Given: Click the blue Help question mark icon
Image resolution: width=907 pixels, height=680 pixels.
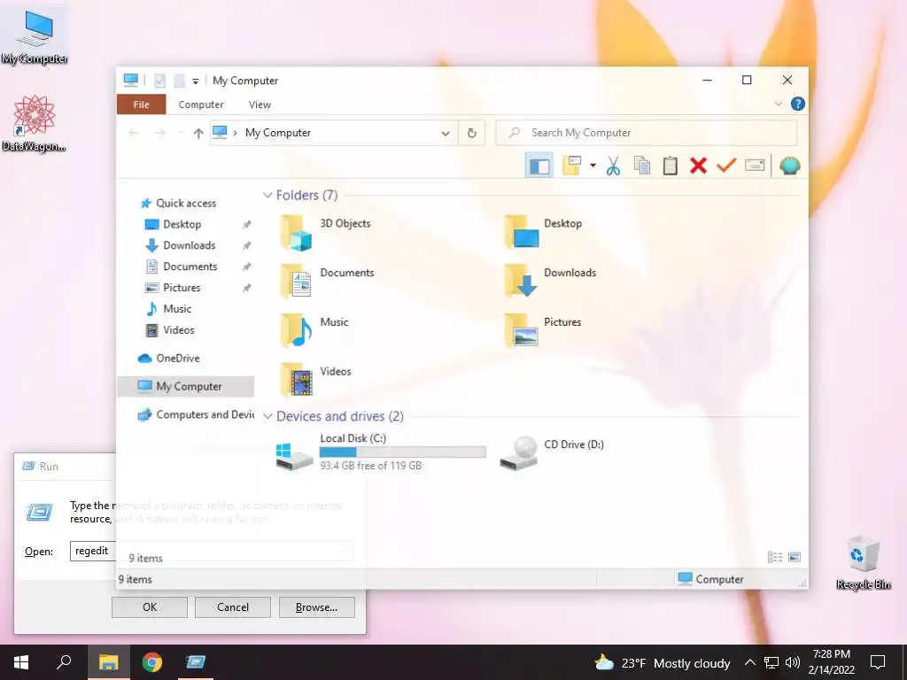Looking at the screenshot, I should point(798,104).
